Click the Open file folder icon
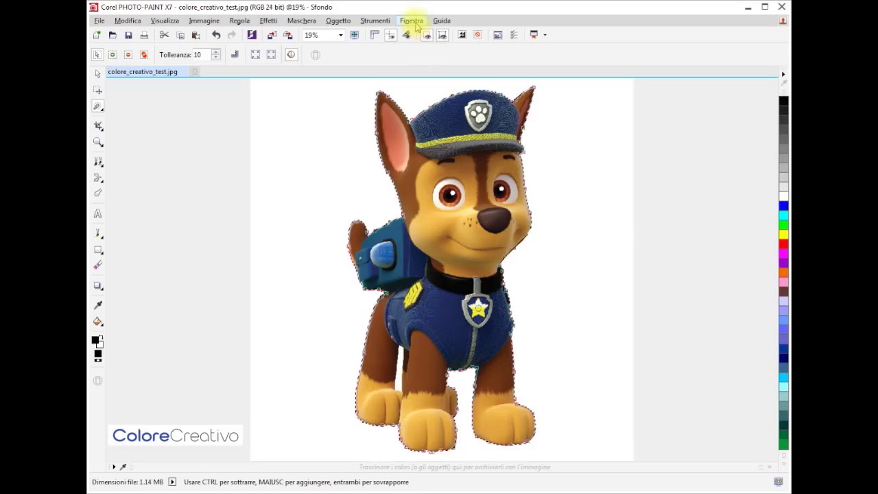 click(112, 35)
